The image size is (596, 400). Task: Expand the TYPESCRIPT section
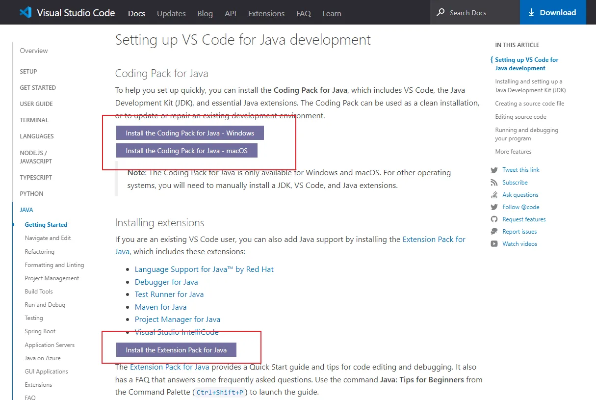(36, 177)
